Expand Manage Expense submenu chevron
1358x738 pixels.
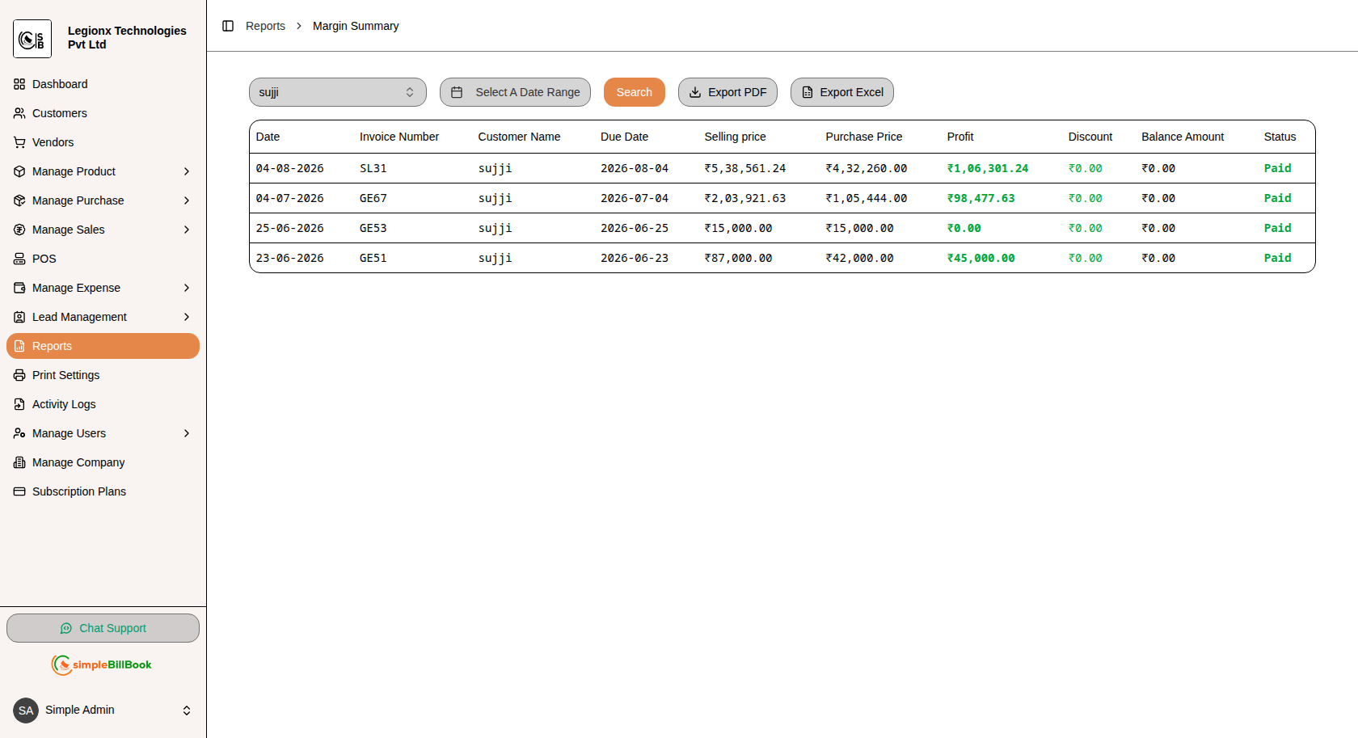point(187,288)
